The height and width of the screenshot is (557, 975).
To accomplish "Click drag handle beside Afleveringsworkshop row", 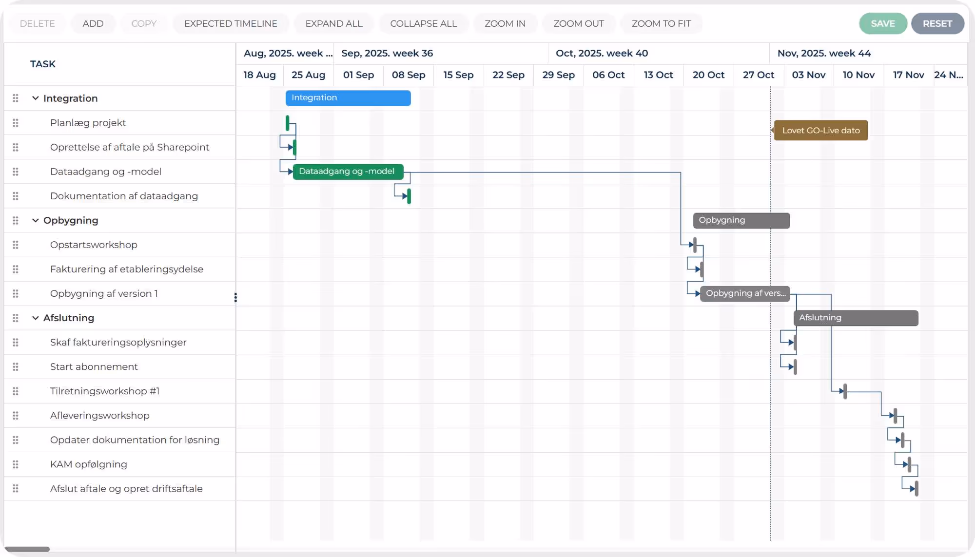I will [16, 415].
